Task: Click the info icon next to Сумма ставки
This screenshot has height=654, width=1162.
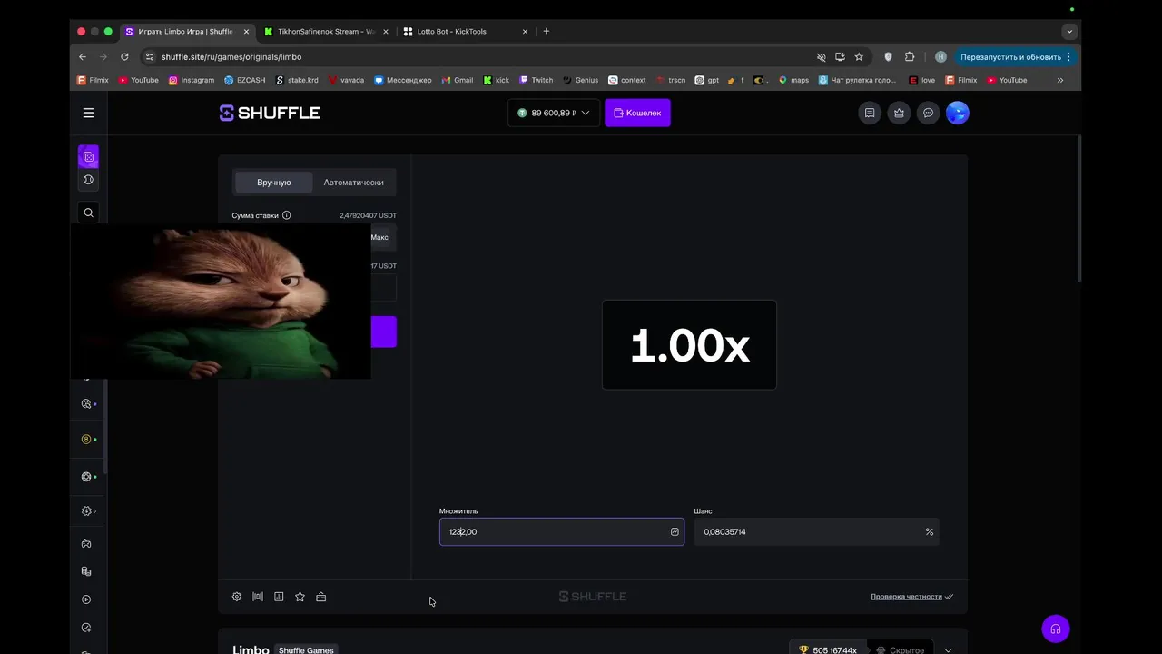Action: pyautogui.click(x=286, y=215)
